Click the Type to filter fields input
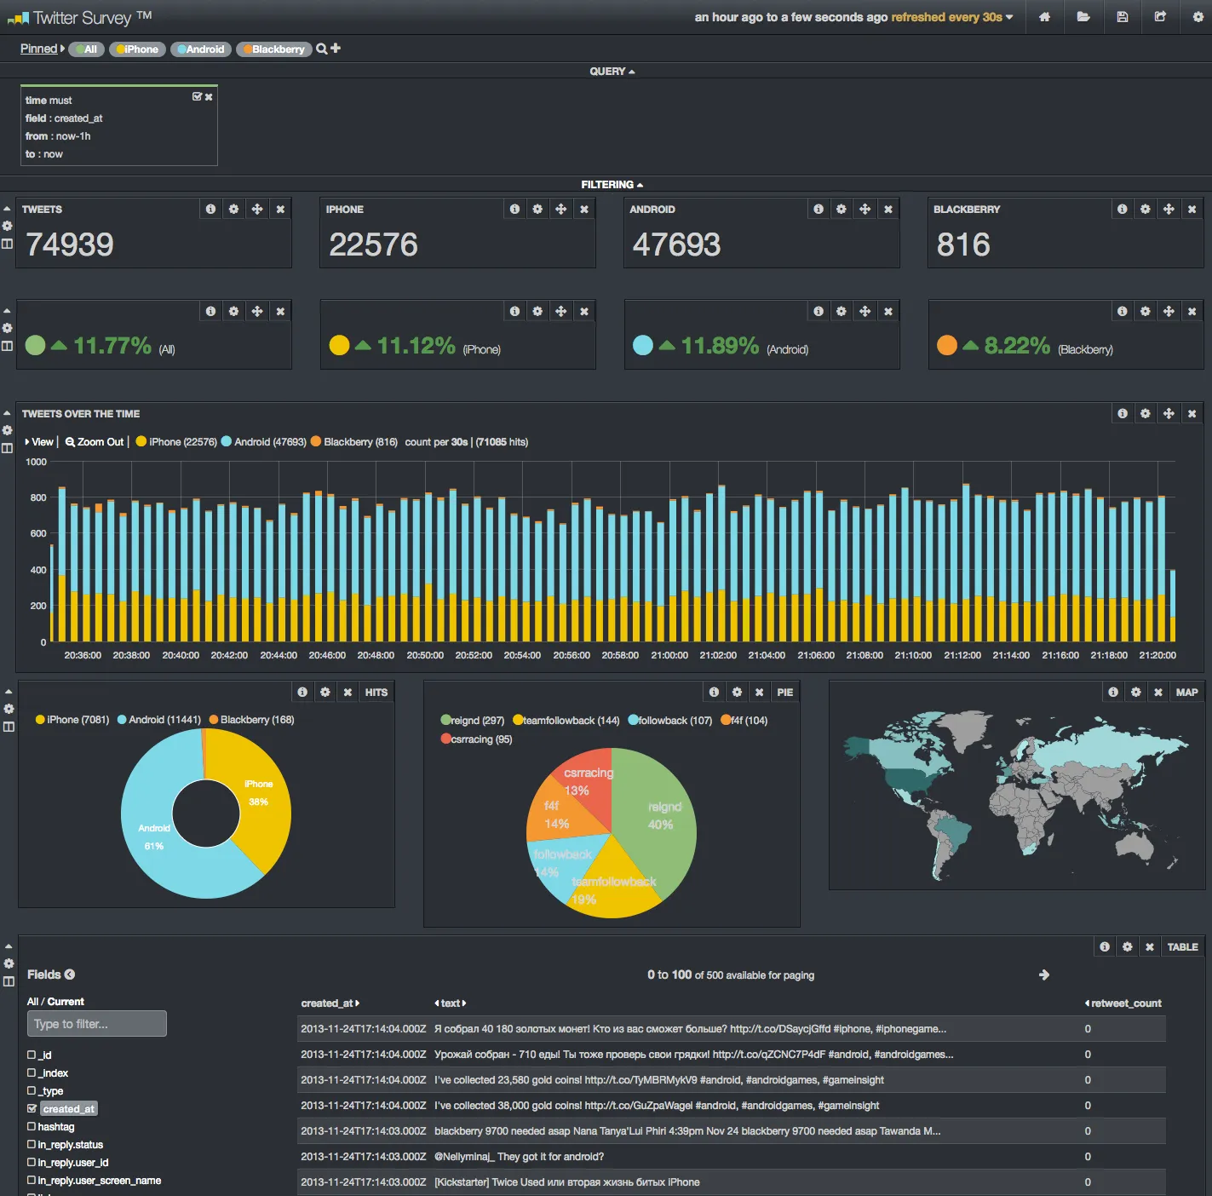Viewport: 1212px width, 1196px height. (x=96, y=1024)
